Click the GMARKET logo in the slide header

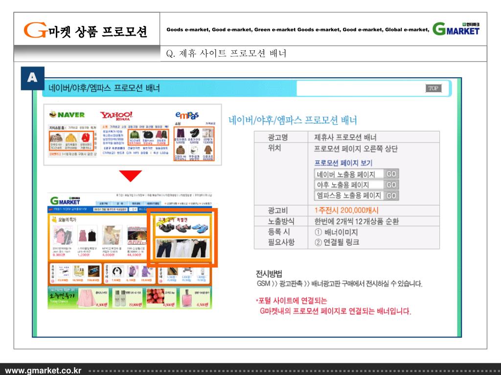pyautogui.click(x=456, y=29)
